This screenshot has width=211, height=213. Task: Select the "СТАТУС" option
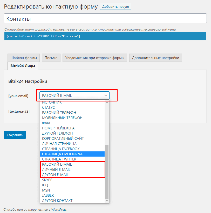coord(49,107)
